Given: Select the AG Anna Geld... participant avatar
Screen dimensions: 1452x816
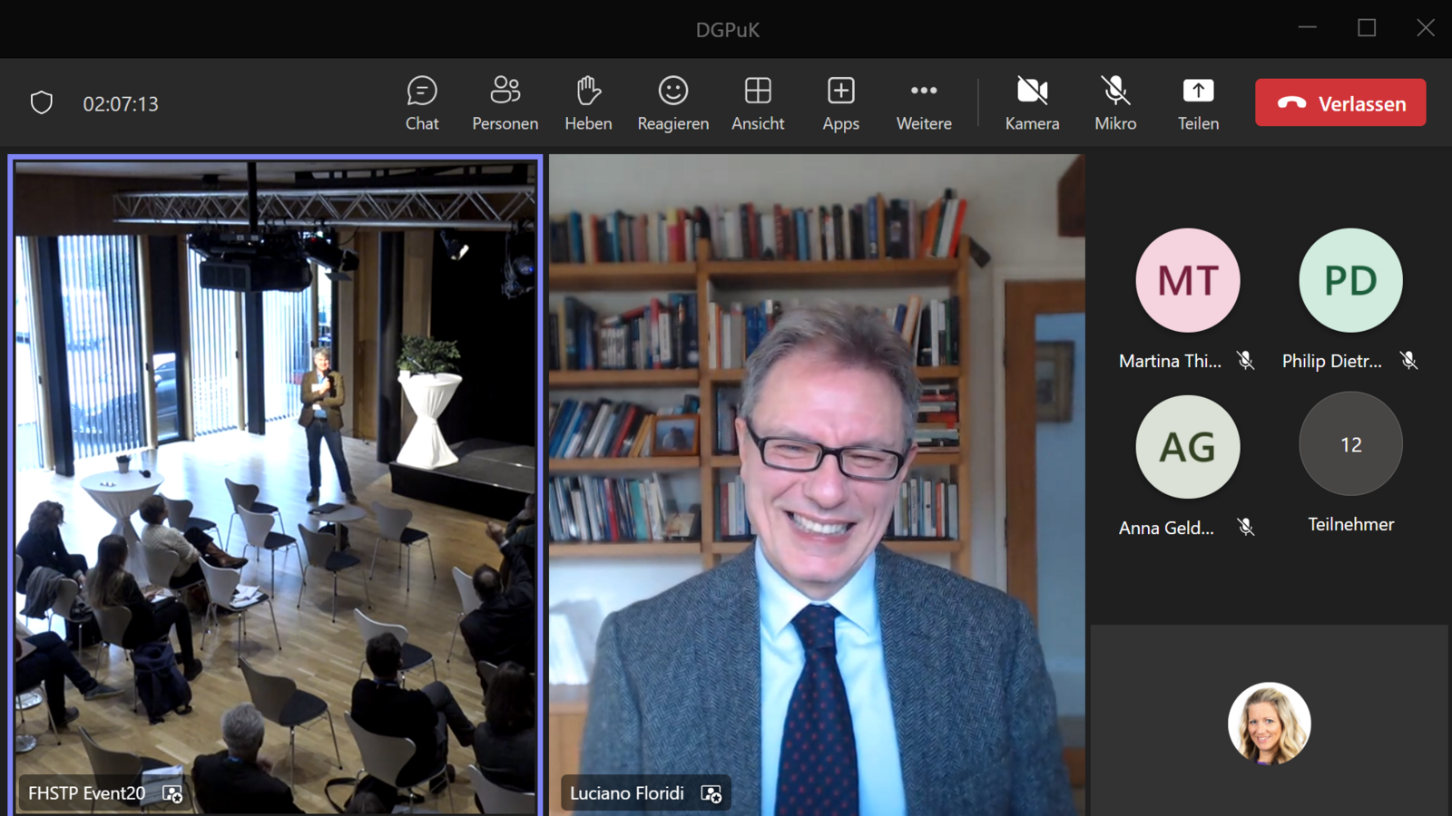Looking at the screenshot, I should [x=1187, y=446].
